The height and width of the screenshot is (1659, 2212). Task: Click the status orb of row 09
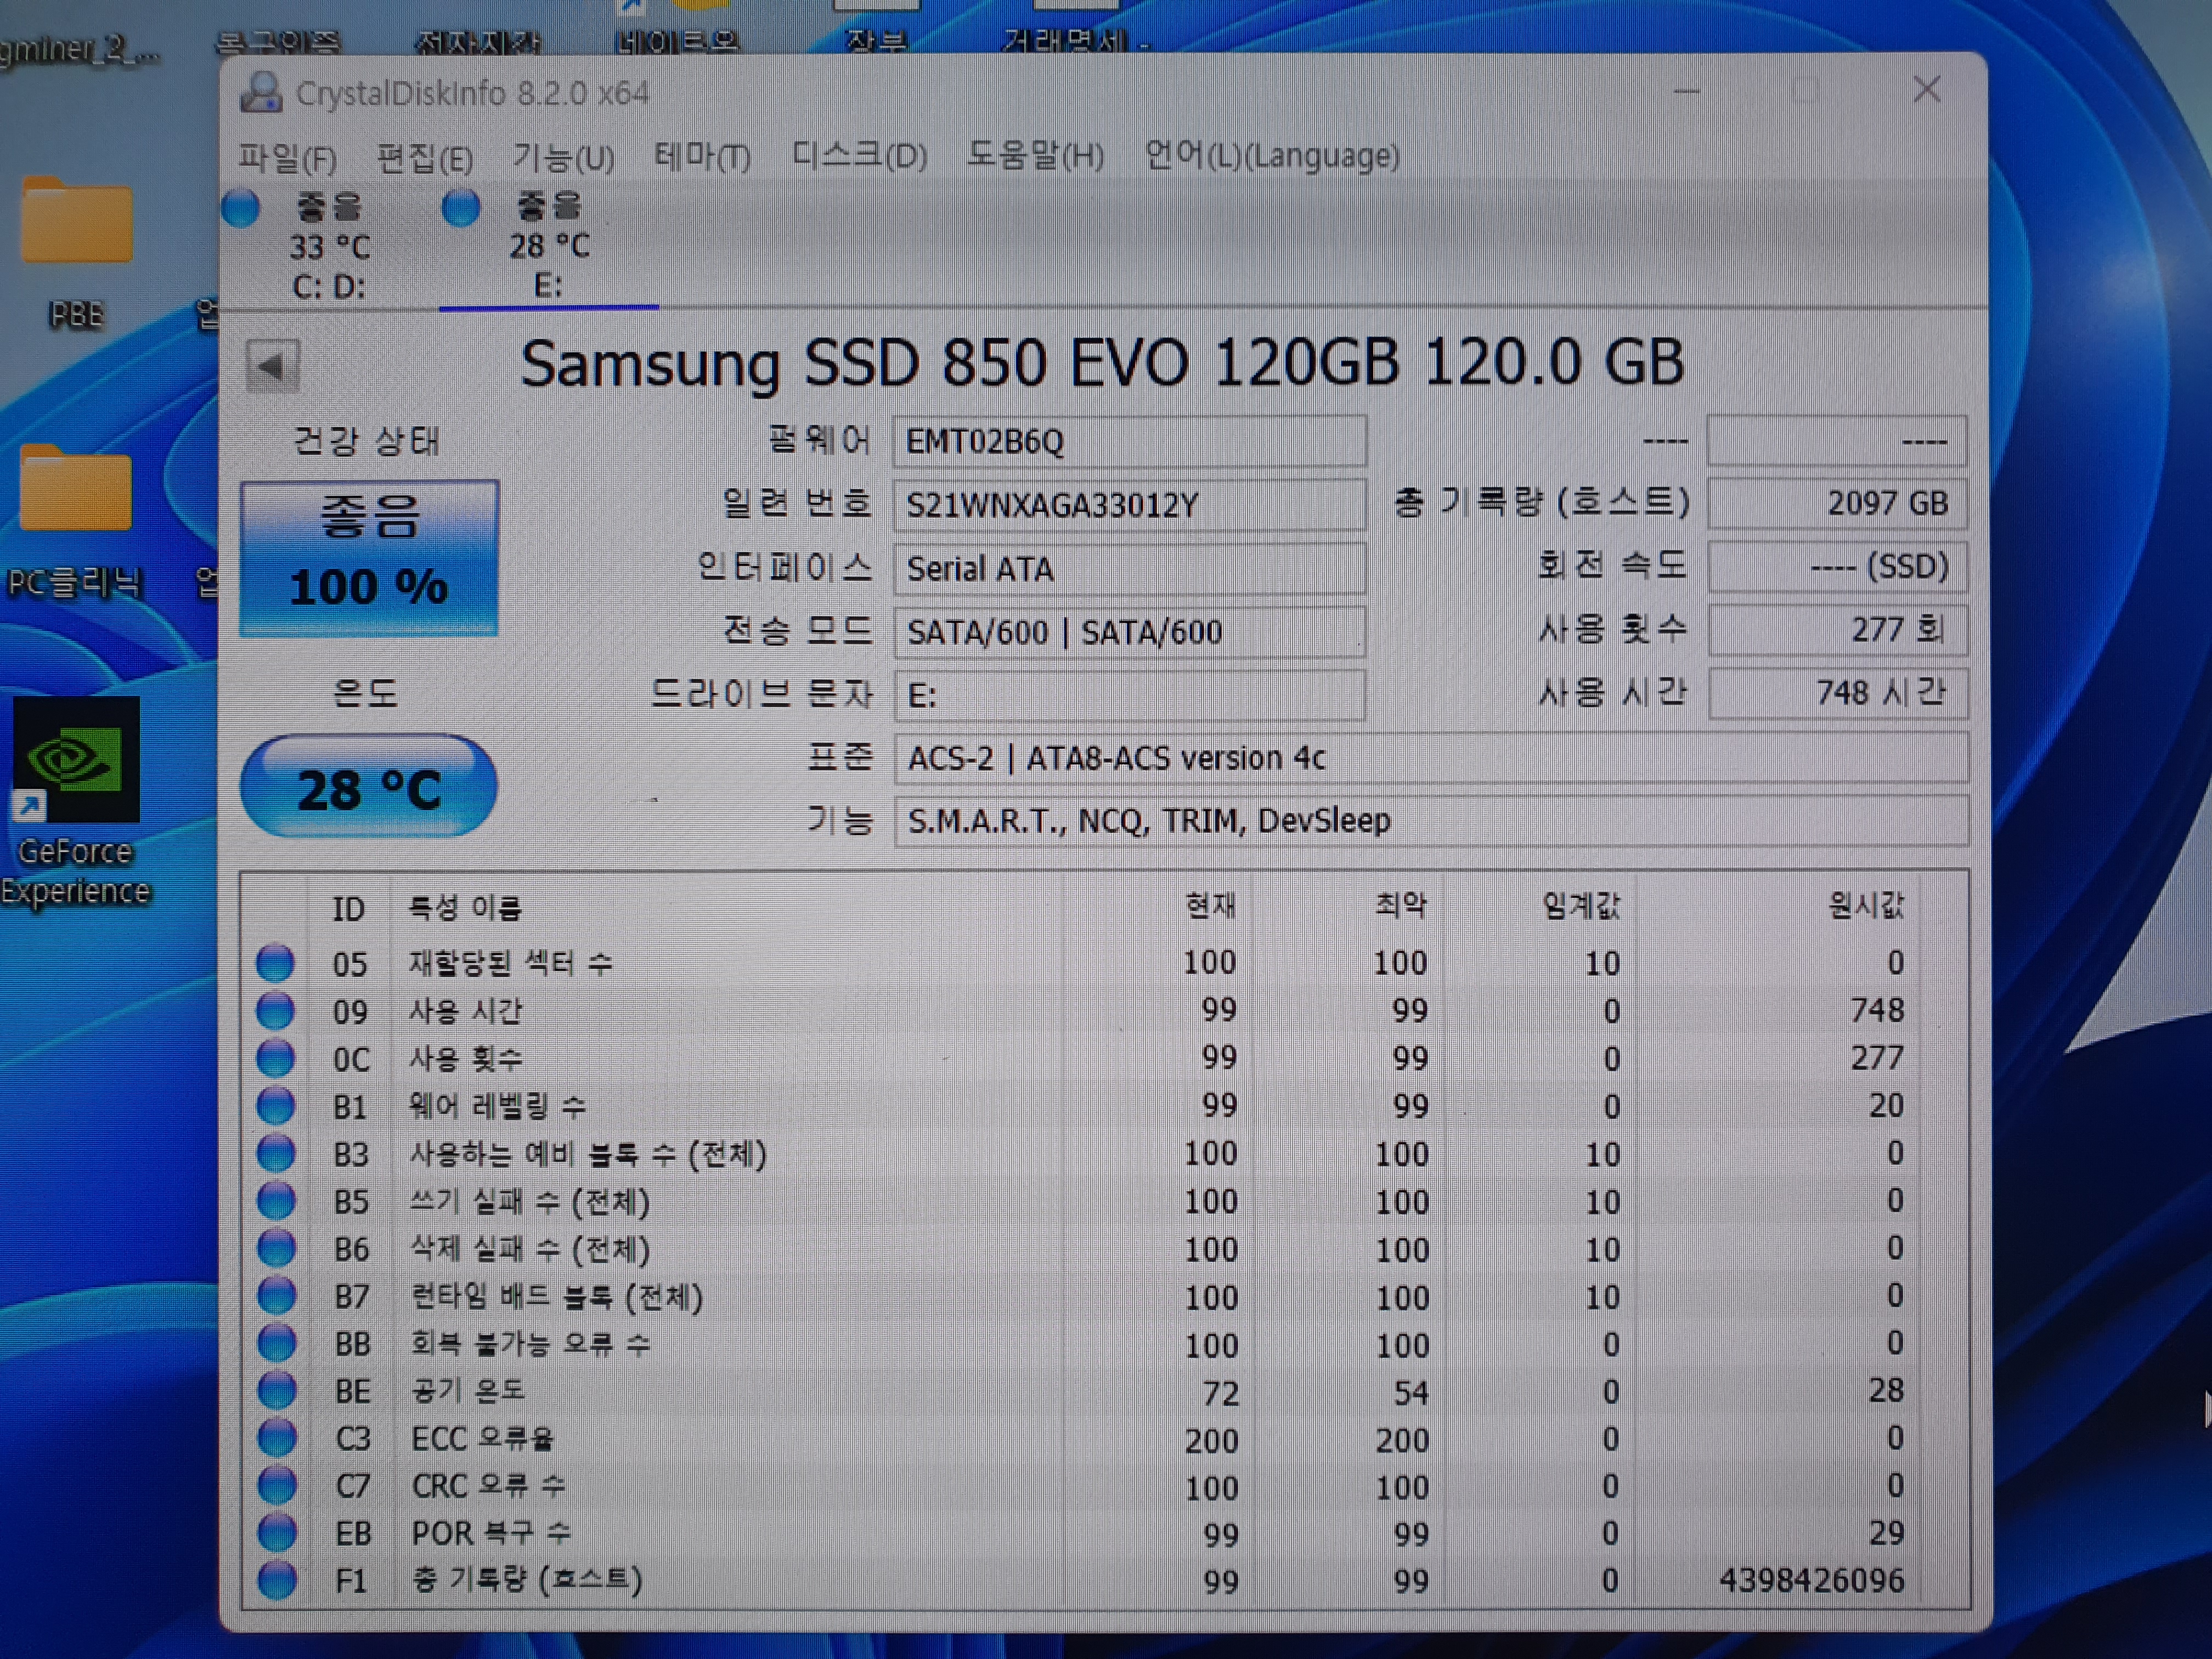coord(275,1010)
